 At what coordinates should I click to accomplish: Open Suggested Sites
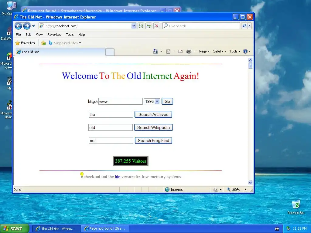[65, 43]
